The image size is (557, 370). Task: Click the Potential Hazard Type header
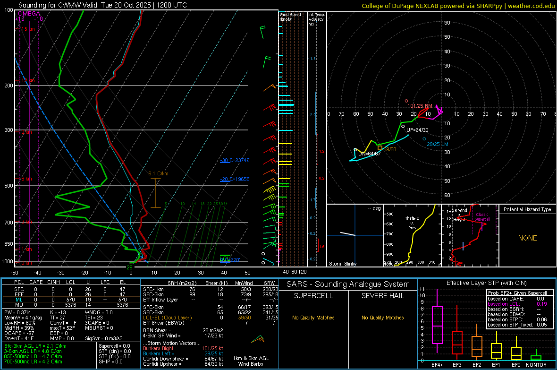(x=528, y=209)
